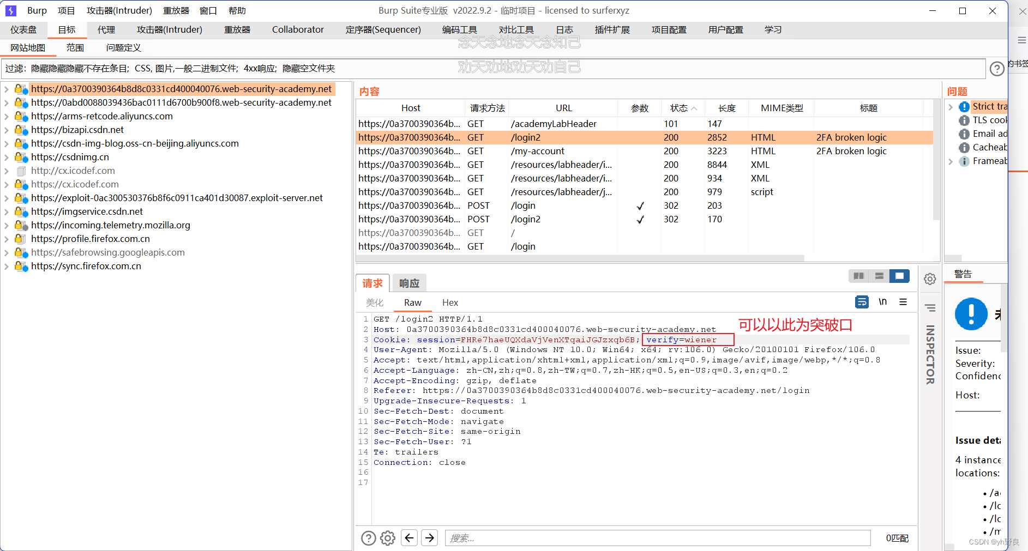1028x551 pixels.
Task: Switch to the 代理 tab
Action: click(x=106, y=29)
